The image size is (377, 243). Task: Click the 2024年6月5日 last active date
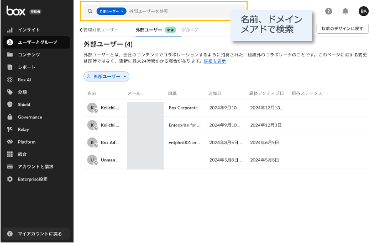pyautogui.click(x=264, y=142)
